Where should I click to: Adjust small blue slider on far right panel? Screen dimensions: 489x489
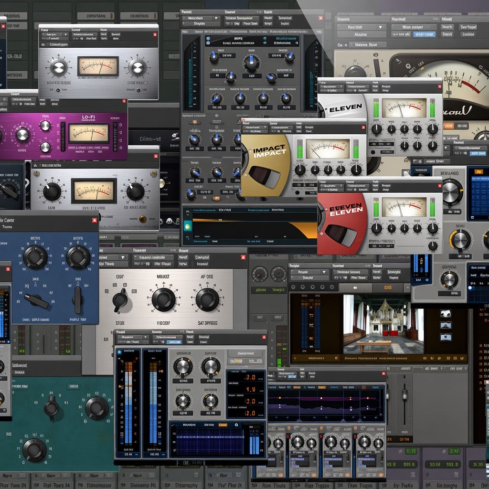(470, 288)
